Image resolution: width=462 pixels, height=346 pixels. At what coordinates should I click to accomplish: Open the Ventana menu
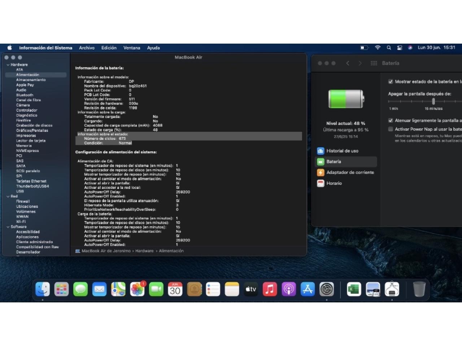pyautogui.click(x=132, y=48)
